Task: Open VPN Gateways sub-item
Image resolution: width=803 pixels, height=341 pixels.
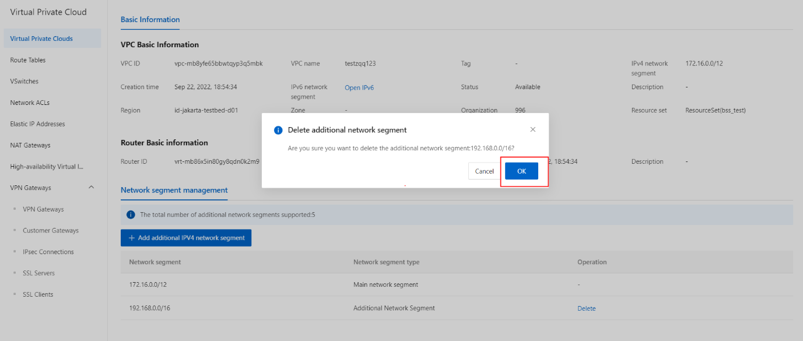Action: 43,209
